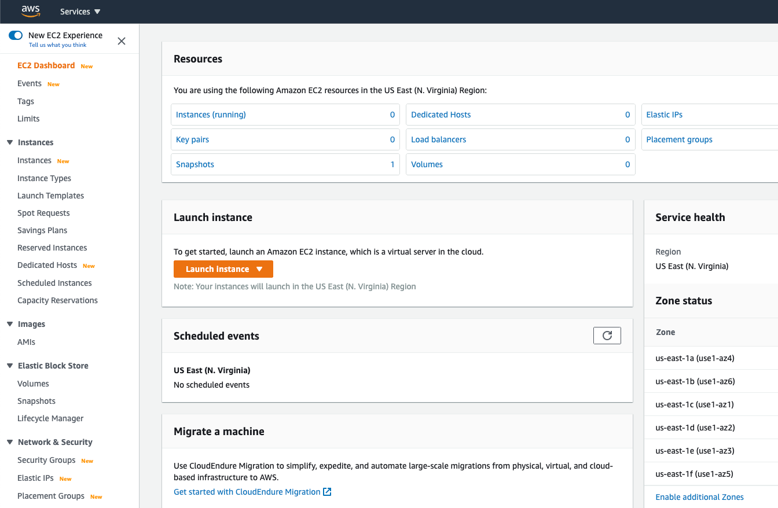Toggle the New EC2 Experience switch
The height and width of the screenshot is (508, 778).
pyautogui.click(x=16, y=35)
